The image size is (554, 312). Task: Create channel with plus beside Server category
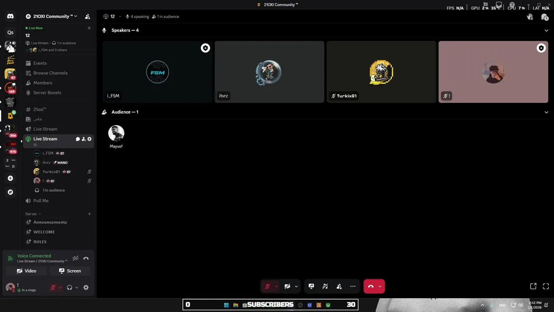point(90,214)
